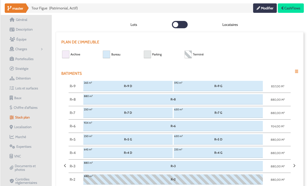Click the coin hand icon next to Charges

(12, 49)
